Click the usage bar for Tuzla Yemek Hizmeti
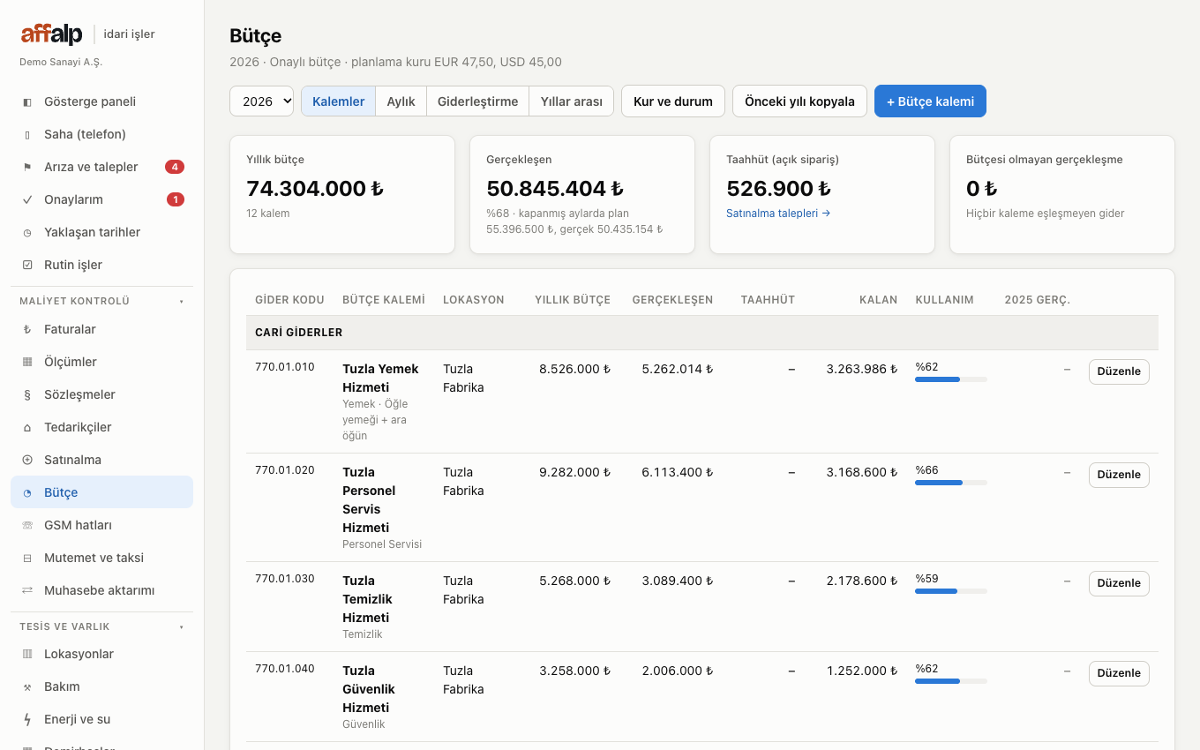The image size is (1200, 750). [x=951, y=379]
